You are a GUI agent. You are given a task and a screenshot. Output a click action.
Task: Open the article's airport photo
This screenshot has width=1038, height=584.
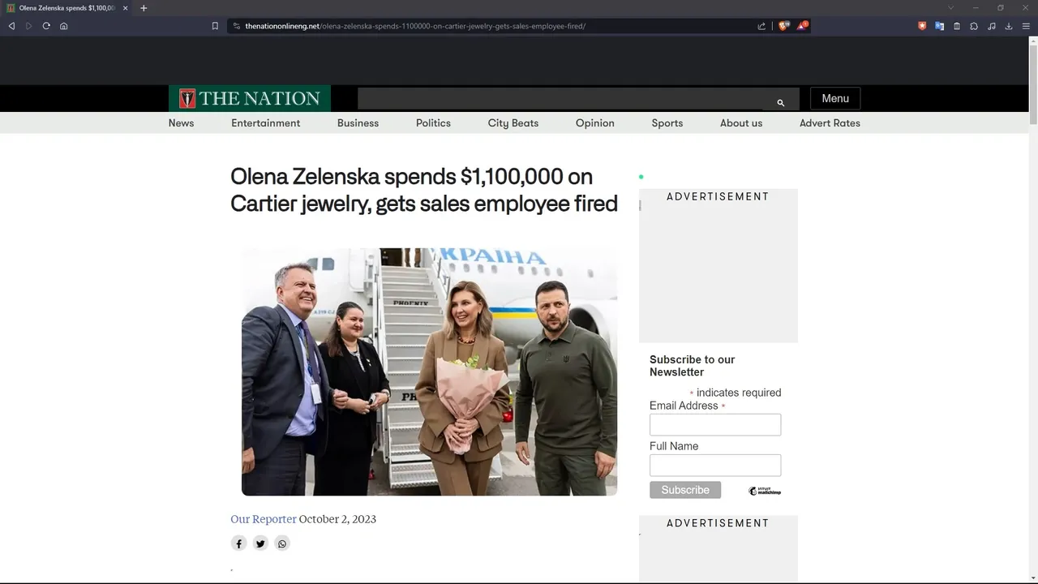tap(429, 371)
